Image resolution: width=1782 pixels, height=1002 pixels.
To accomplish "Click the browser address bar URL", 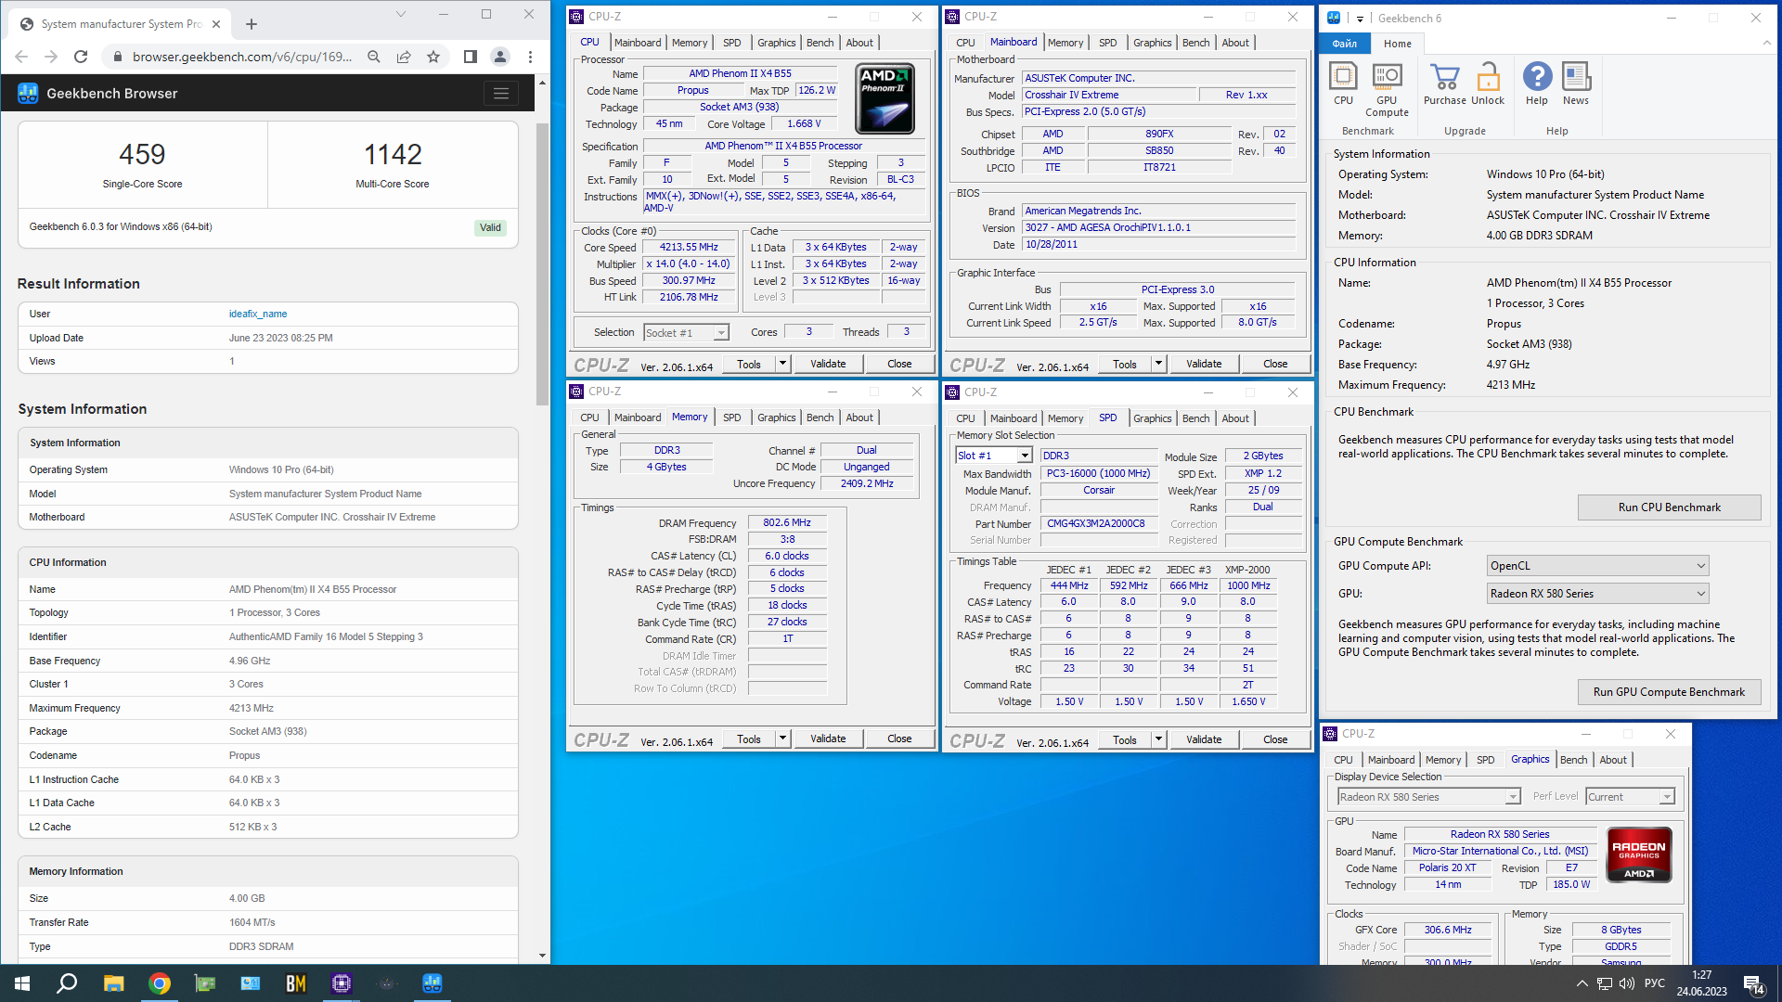I will (242, 57).
